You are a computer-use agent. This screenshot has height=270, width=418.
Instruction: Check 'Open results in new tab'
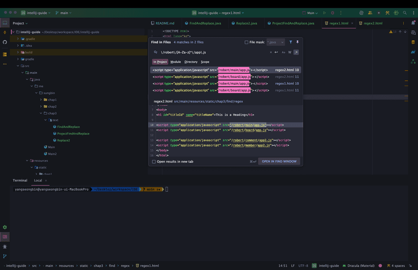(154, 162)
